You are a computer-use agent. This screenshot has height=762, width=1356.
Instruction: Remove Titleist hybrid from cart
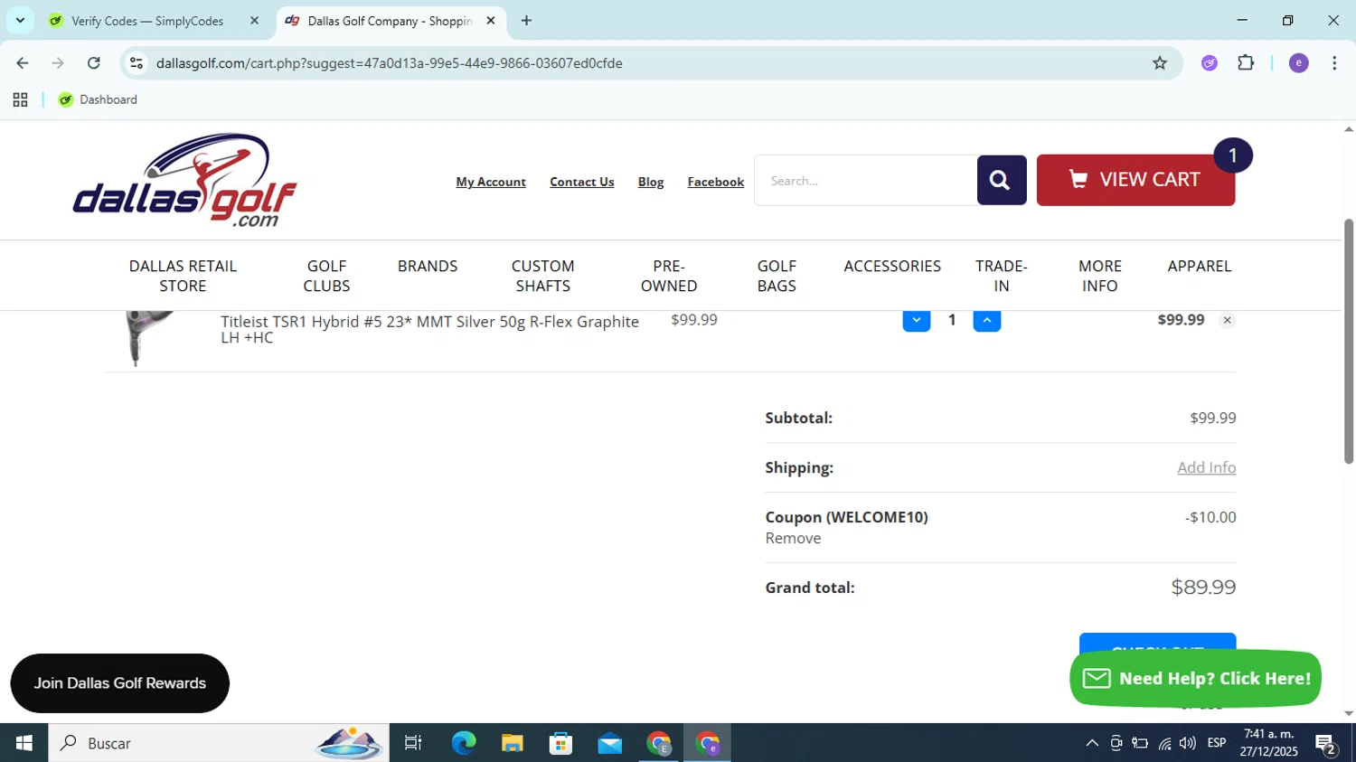coord(1227,320)
